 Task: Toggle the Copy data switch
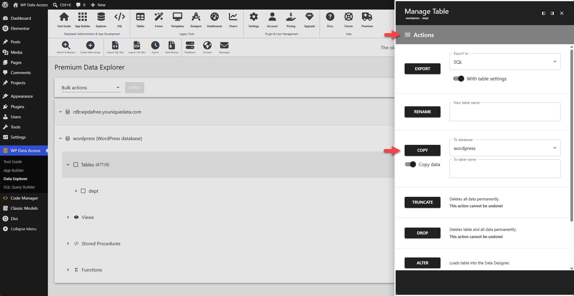(x=410, y=165)
